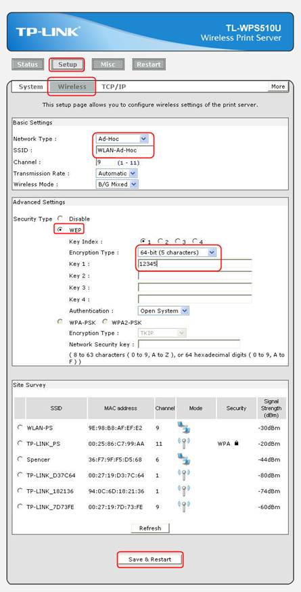Select the TP-LINK_182136 network radio
Viewport: 301px width, 592px height.
click(20, 491)
